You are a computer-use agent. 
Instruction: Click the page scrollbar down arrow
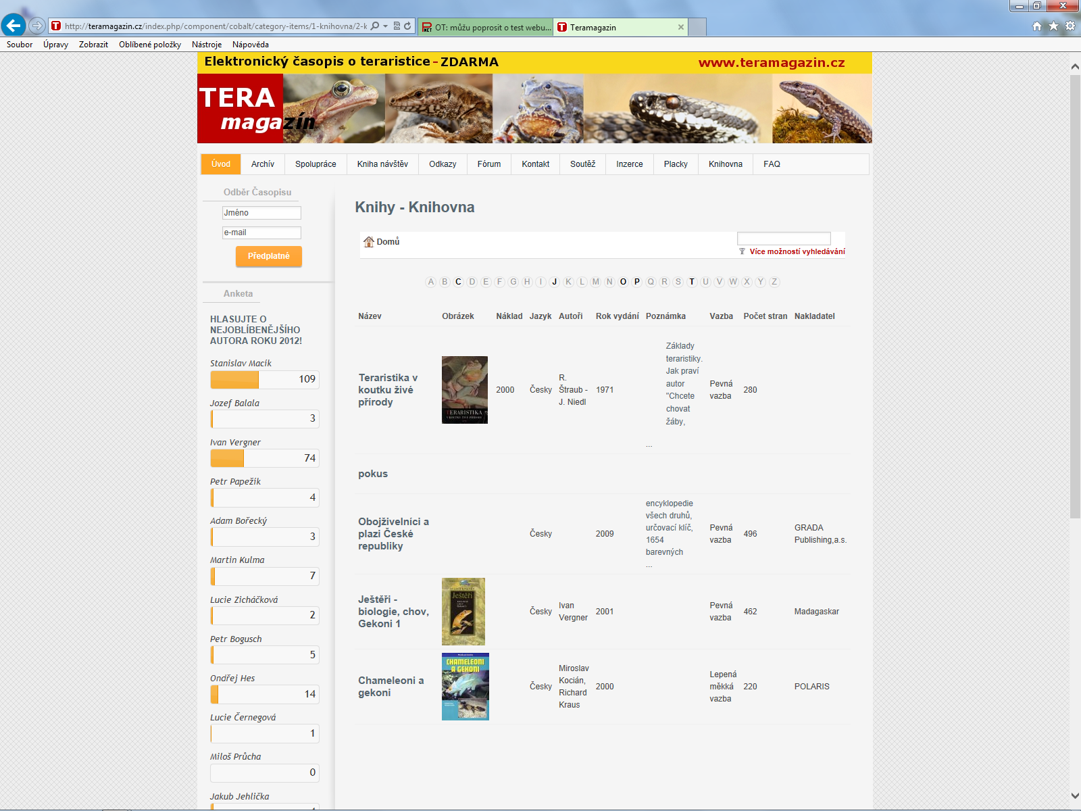[1075, 796]
